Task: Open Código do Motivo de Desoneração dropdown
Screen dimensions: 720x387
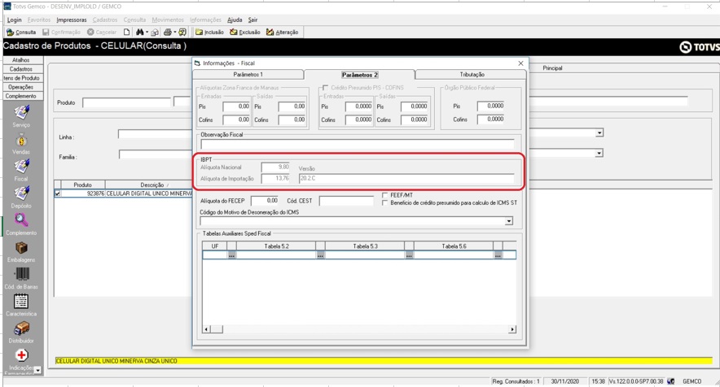Action: pyautogui.click(x=509, y=221)
